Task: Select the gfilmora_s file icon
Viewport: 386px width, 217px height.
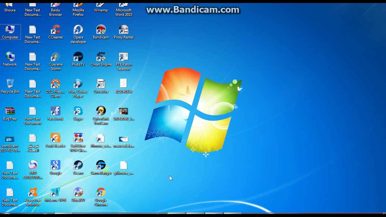Action: pyautogui.click(x=124, y=168)
